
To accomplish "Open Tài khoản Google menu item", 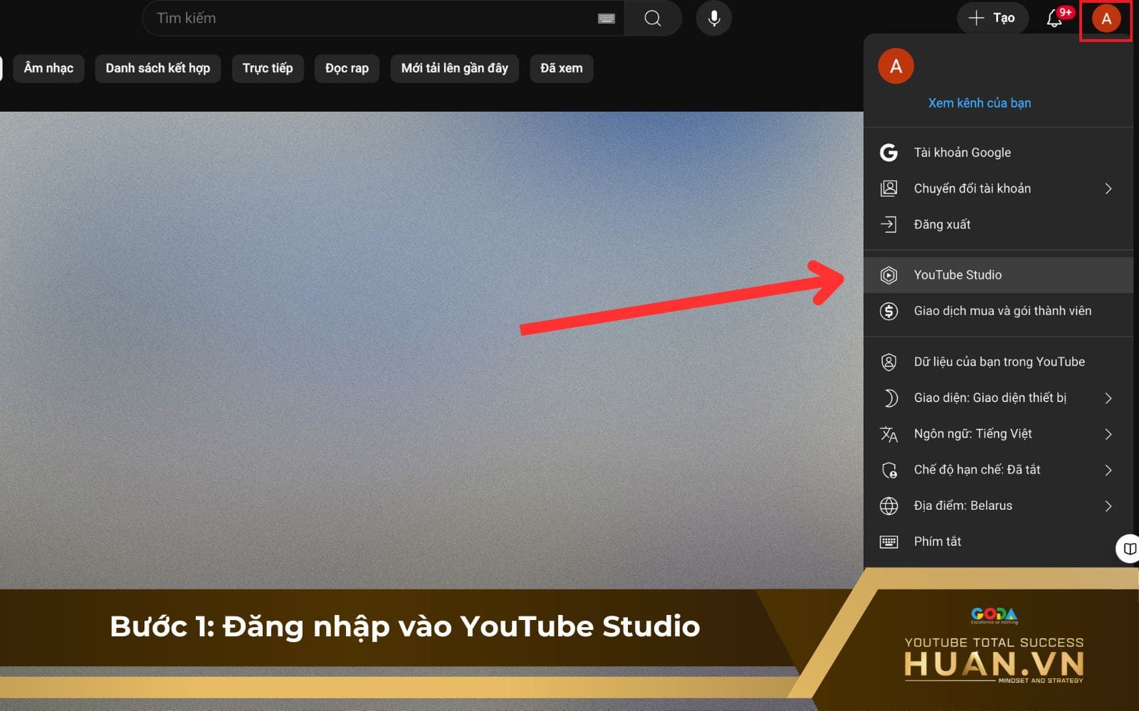I will [998, 152].
